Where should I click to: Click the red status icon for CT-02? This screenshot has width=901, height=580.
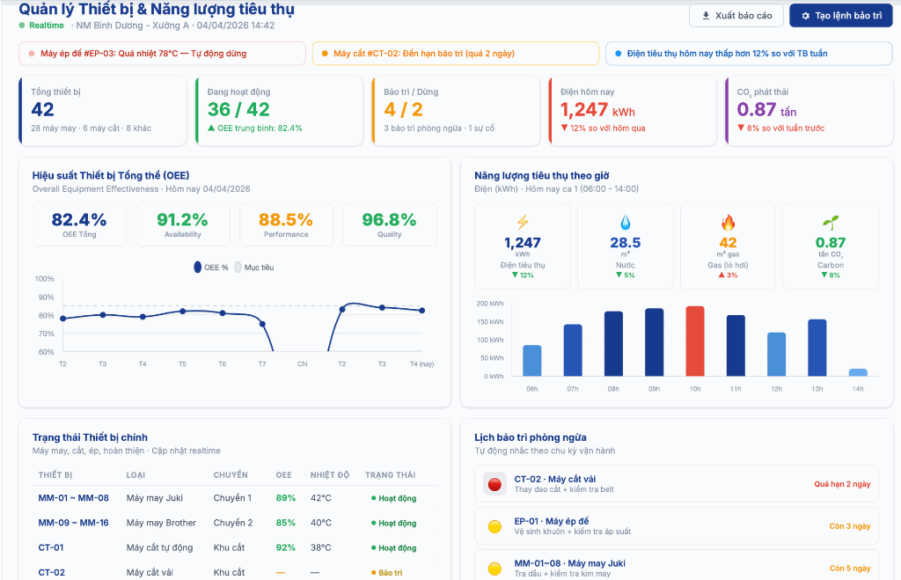pyautogui.click(x=494, y=483)
